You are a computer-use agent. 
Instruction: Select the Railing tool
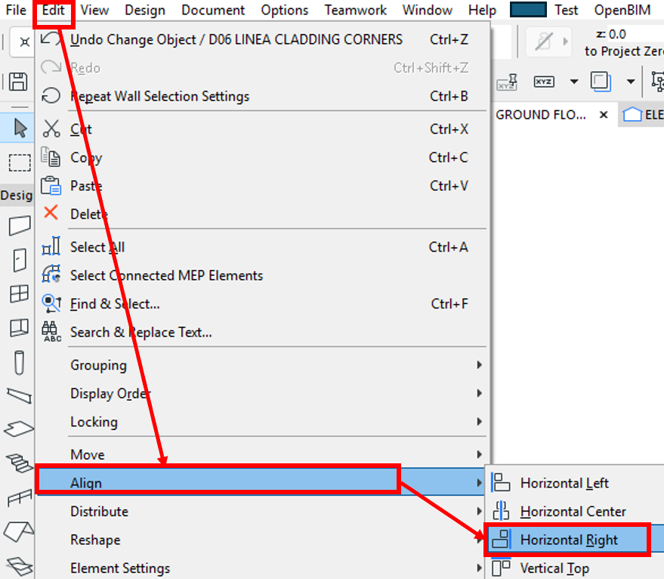(x=20, y=497)
